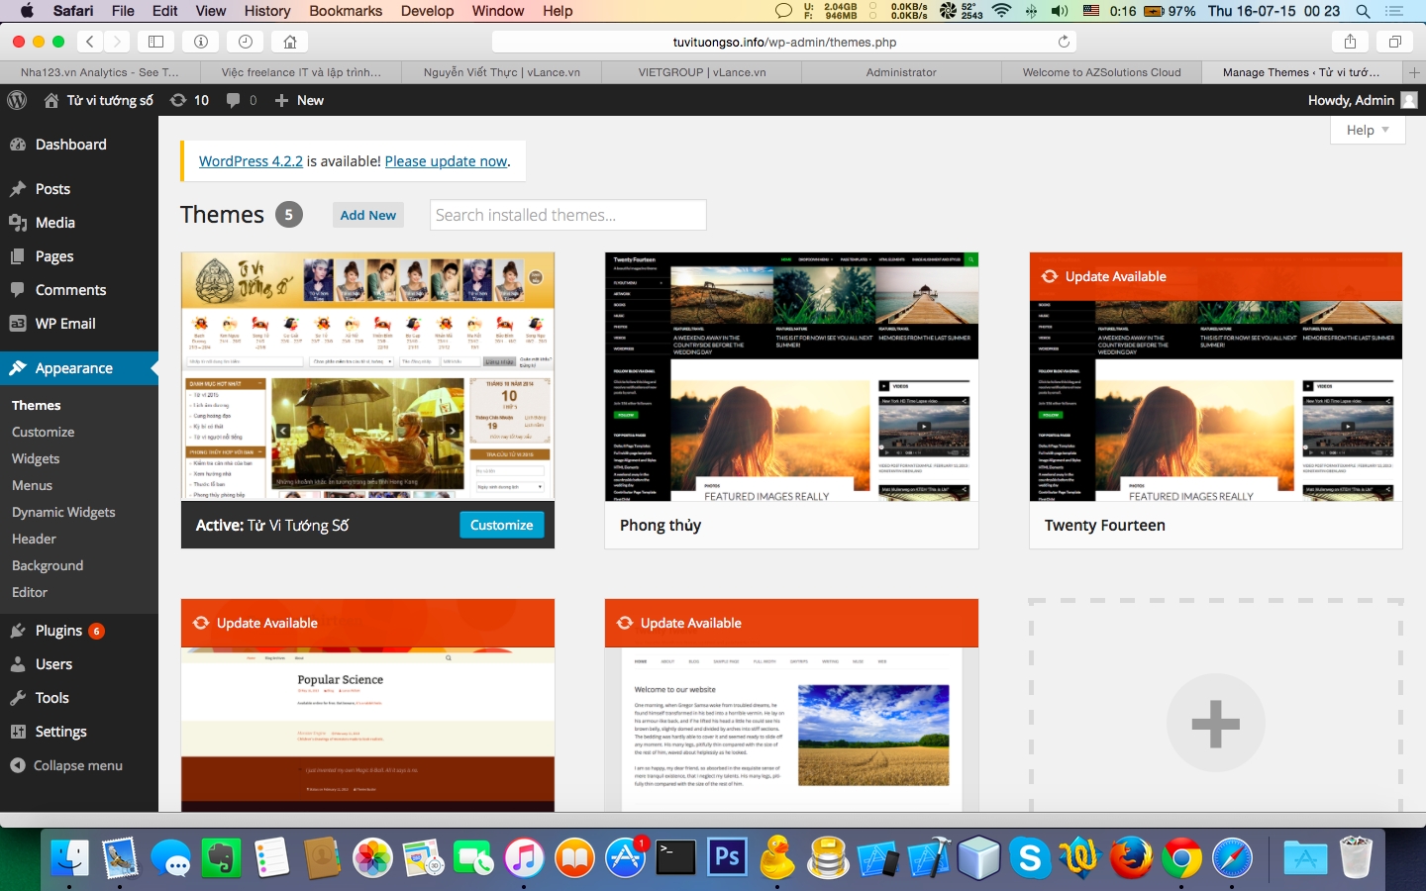
Task: Go back using Safari's back arrow
Action: click(x=90, y=42)
